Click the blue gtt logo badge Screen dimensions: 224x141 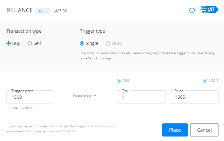coord(209,10)
